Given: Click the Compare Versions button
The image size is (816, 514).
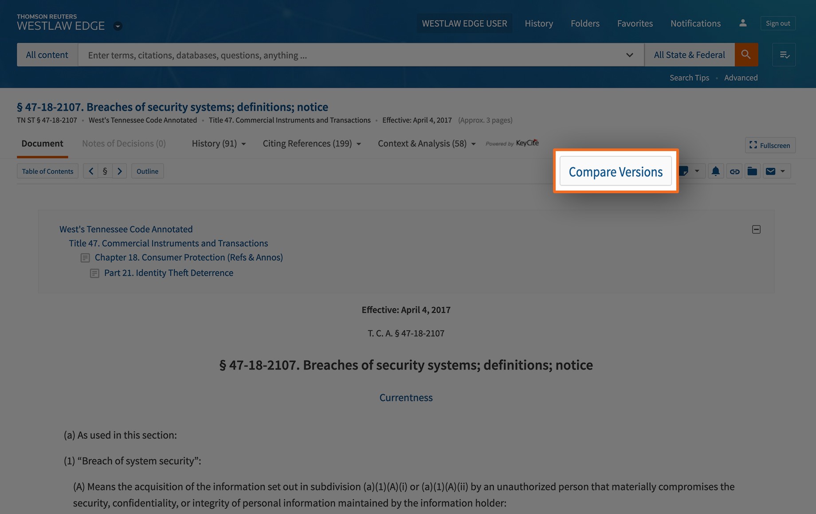Looking at the screenshot, I should click(x=615, y=171).
